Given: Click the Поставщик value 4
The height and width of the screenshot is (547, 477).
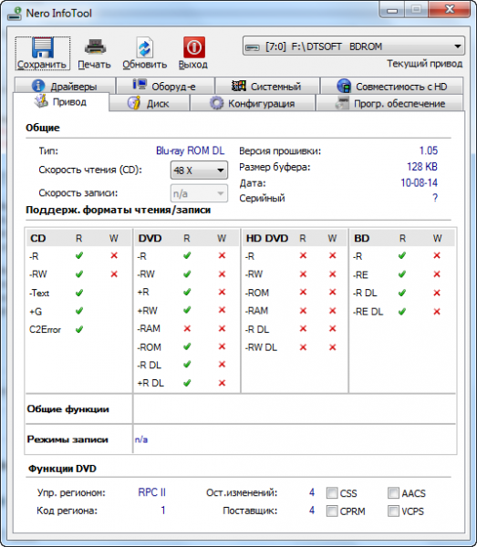Looking at the screenshot, I should (312, 511).
